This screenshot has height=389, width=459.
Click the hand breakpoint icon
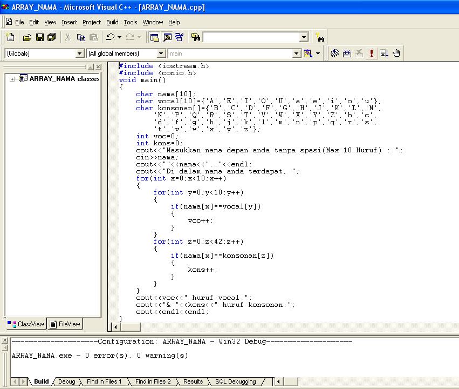point(396,53)
